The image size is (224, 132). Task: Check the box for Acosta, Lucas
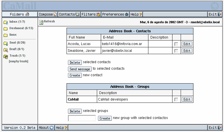(x=176, y=44)
